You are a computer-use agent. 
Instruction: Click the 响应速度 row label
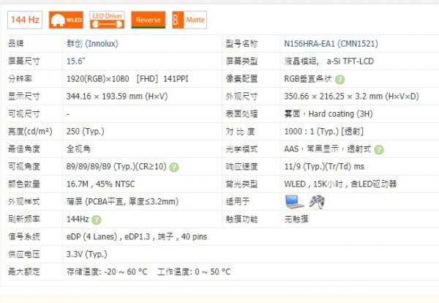click(x=242, y=167)
